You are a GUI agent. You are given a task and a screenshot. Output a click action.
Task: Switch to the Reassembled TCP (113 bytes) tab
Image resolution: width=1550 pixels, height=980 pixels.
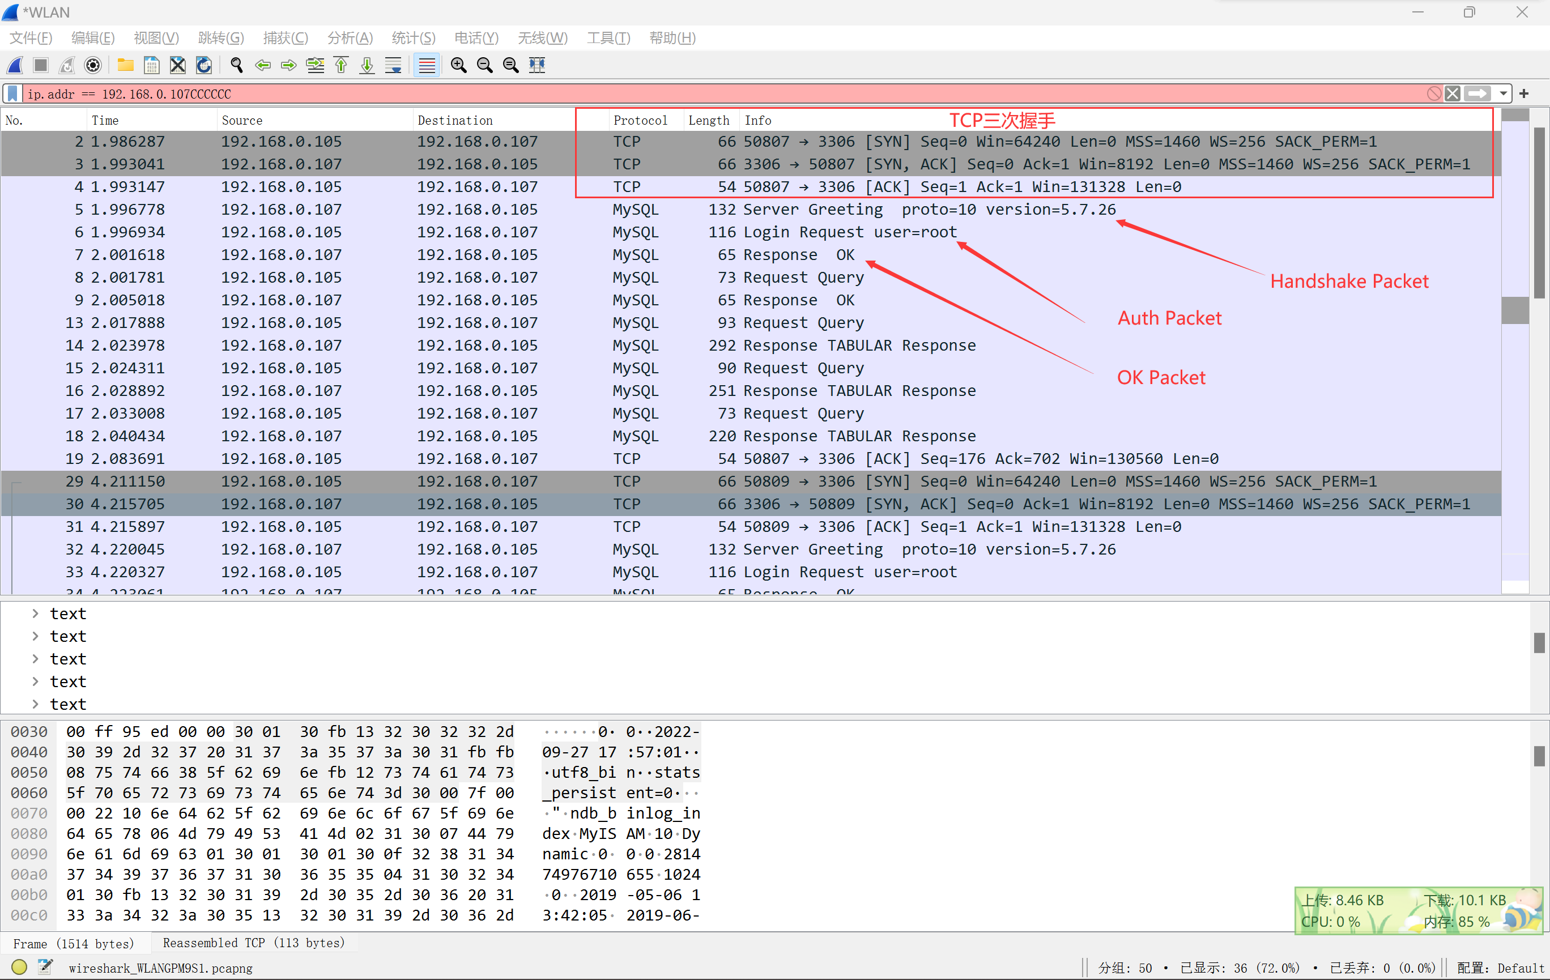point(254,943)
